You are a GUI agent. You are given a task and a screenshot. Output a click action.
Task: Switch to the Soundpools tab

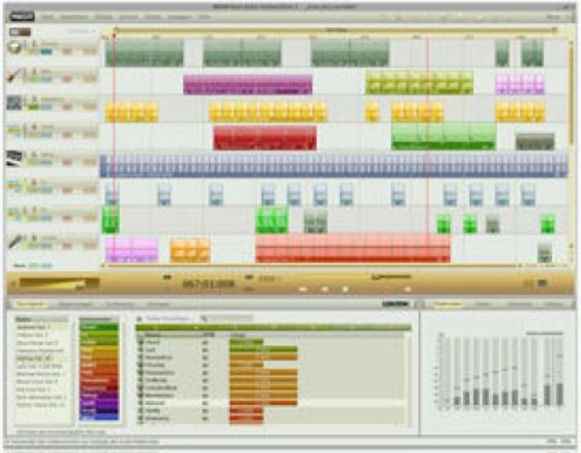point(31,305)
